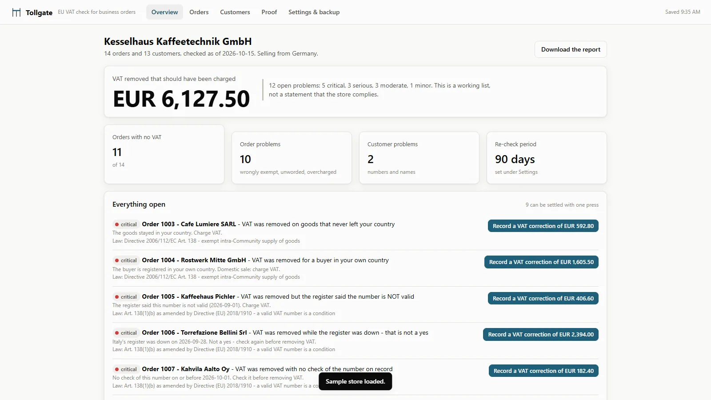Go to the Customers tab
Image resolution: width=711 pixels, height=400 pixels.
pos(235,12)
